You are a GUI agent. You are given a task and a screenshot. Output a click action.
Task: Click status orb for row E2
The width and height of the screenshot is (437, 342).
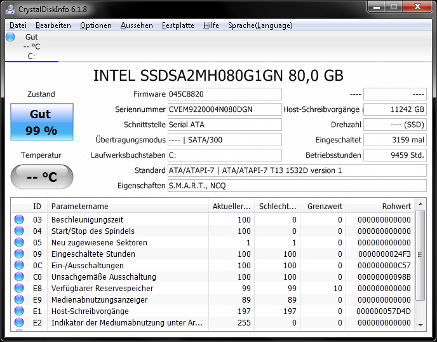click(19, 322)
